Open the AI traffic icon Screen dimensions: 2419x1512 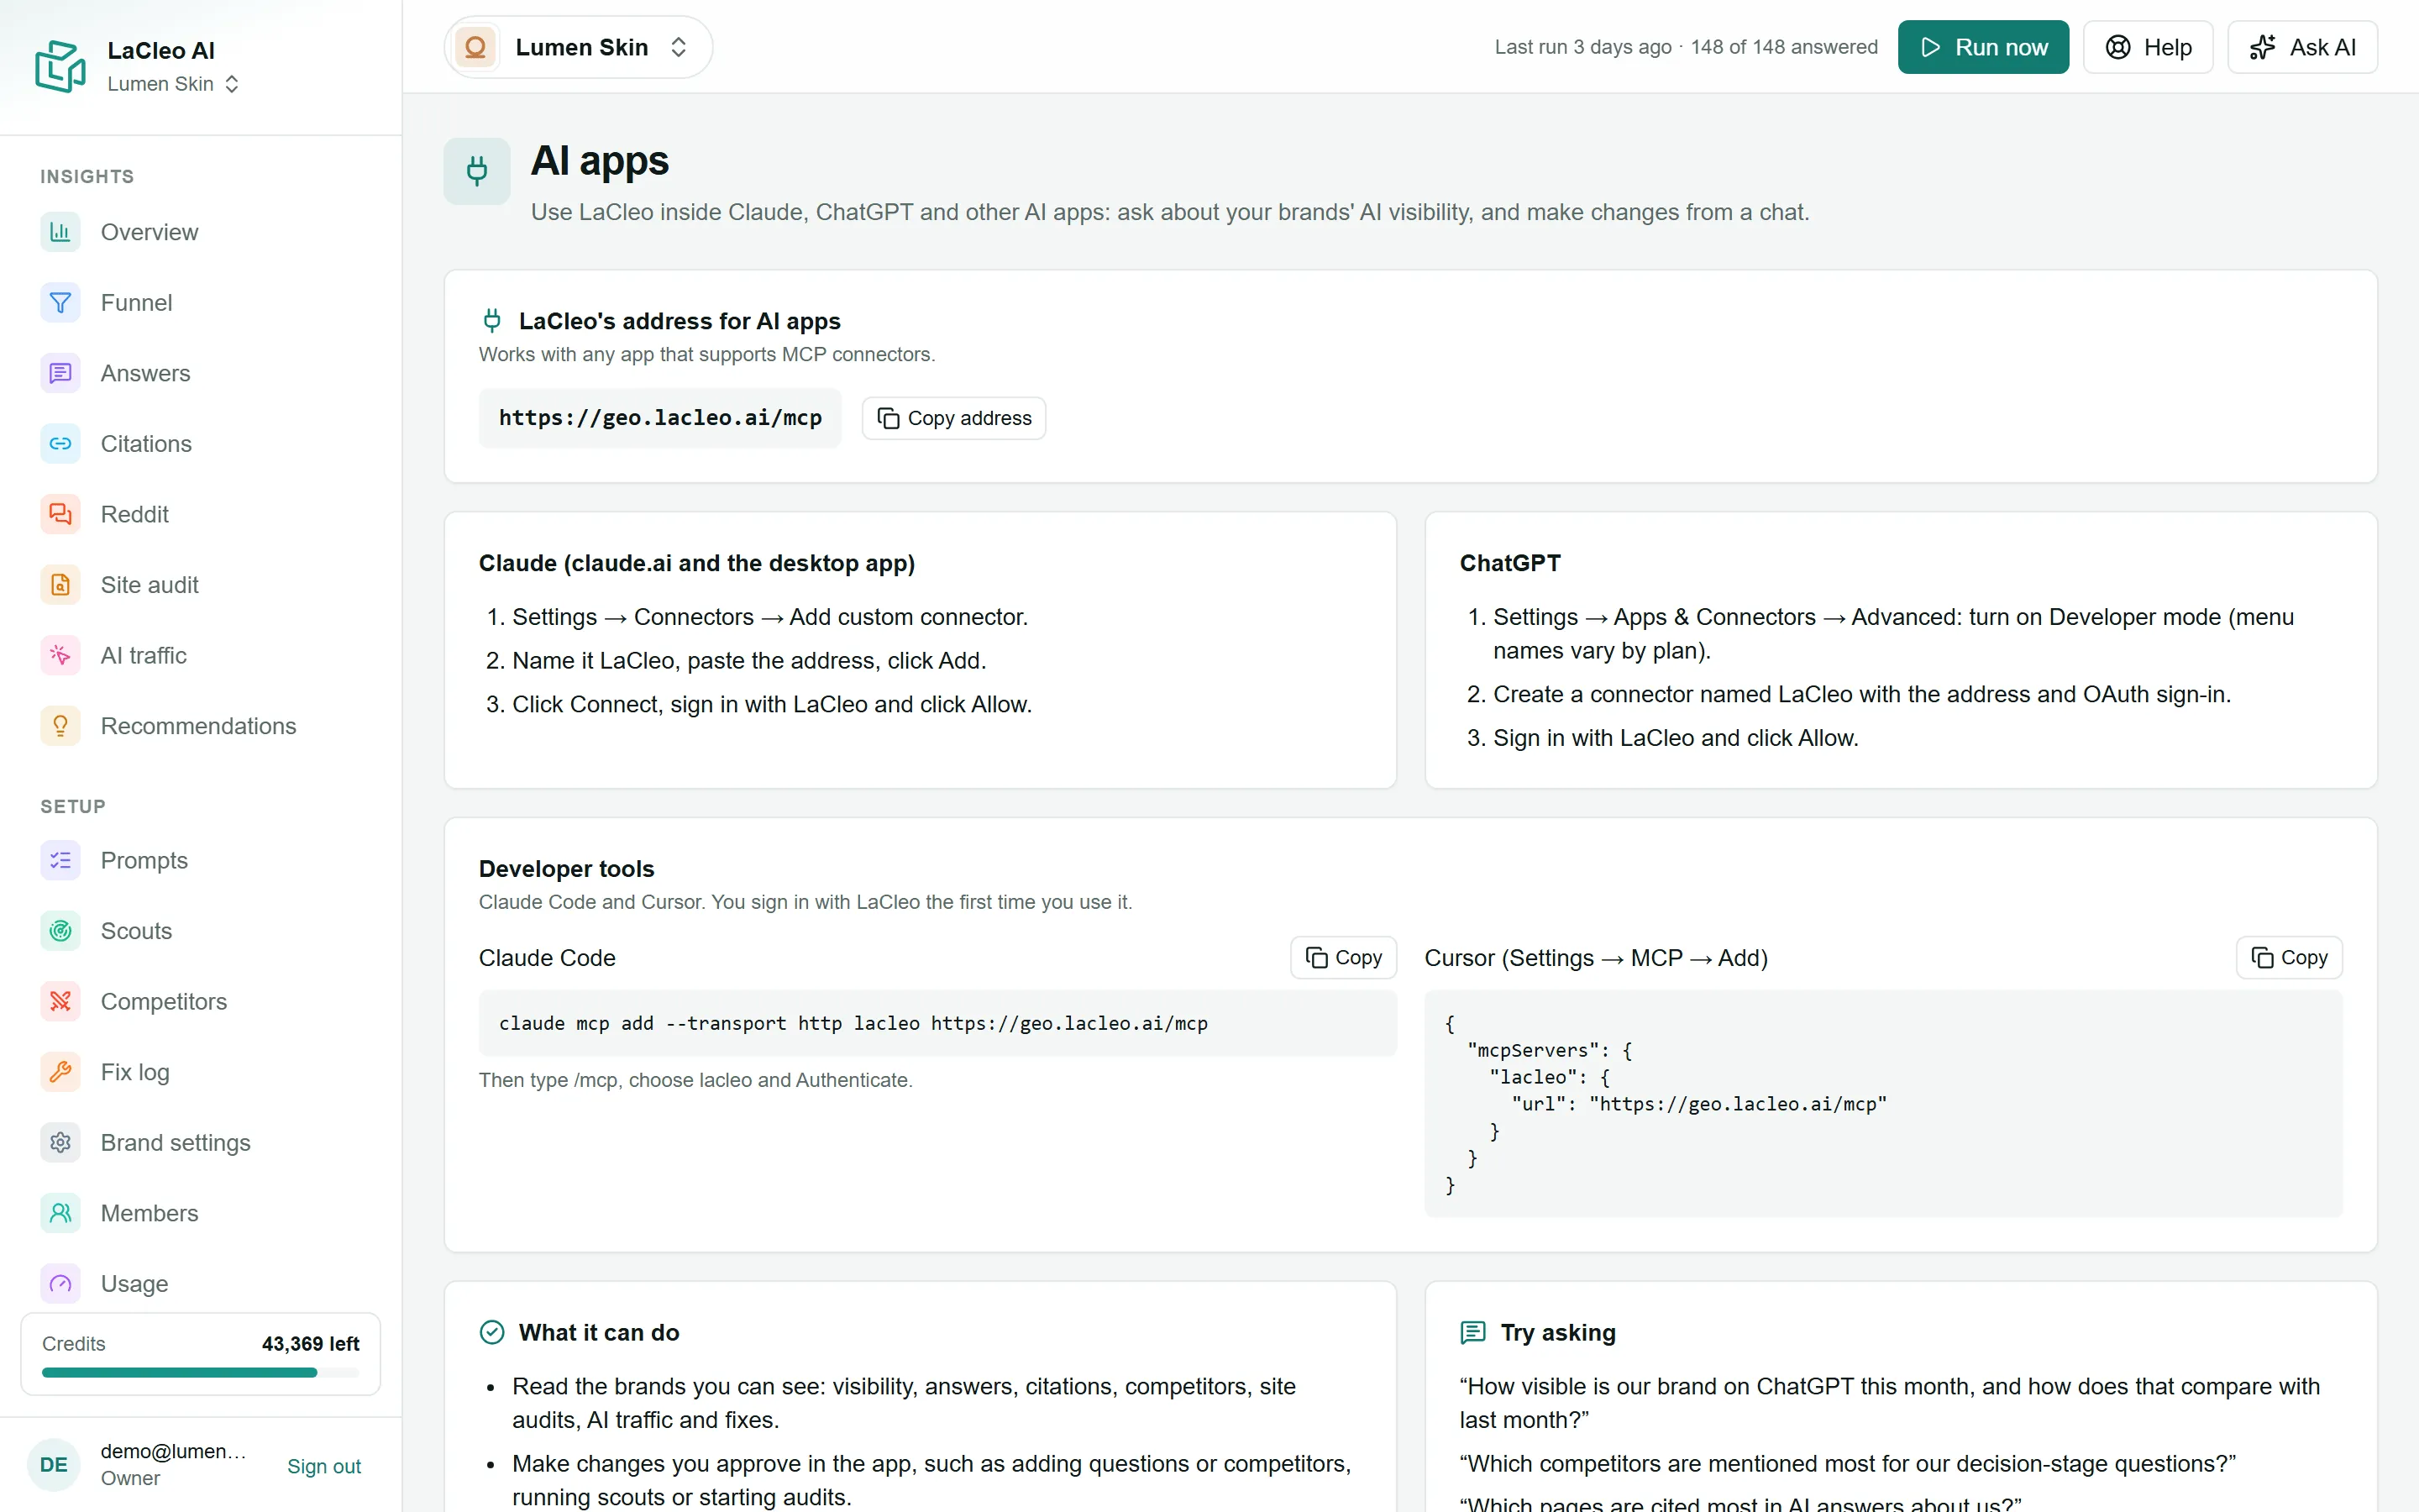(60, 655)
